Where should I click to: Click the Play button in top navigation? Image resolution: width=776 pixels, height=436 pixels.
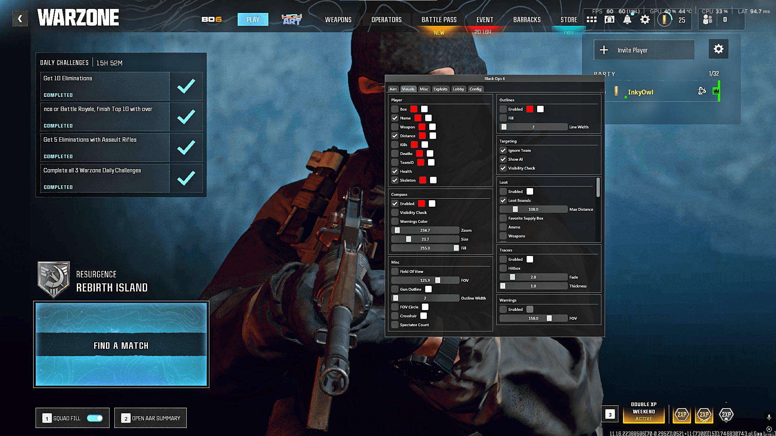coord(253,19)
